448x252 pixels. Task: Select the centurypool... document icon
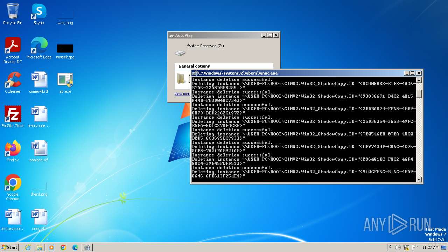13,220
